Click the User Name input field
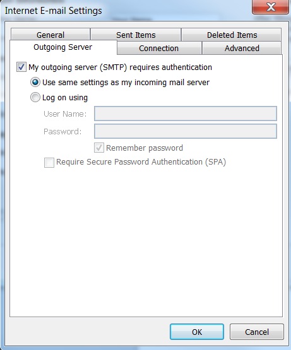 (x=186, y=114)
